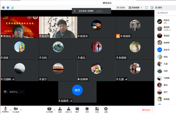This screenshot has width=176, height=114.
Task: Switch to the 聊天 tab in top right
Action: (160, 8)
